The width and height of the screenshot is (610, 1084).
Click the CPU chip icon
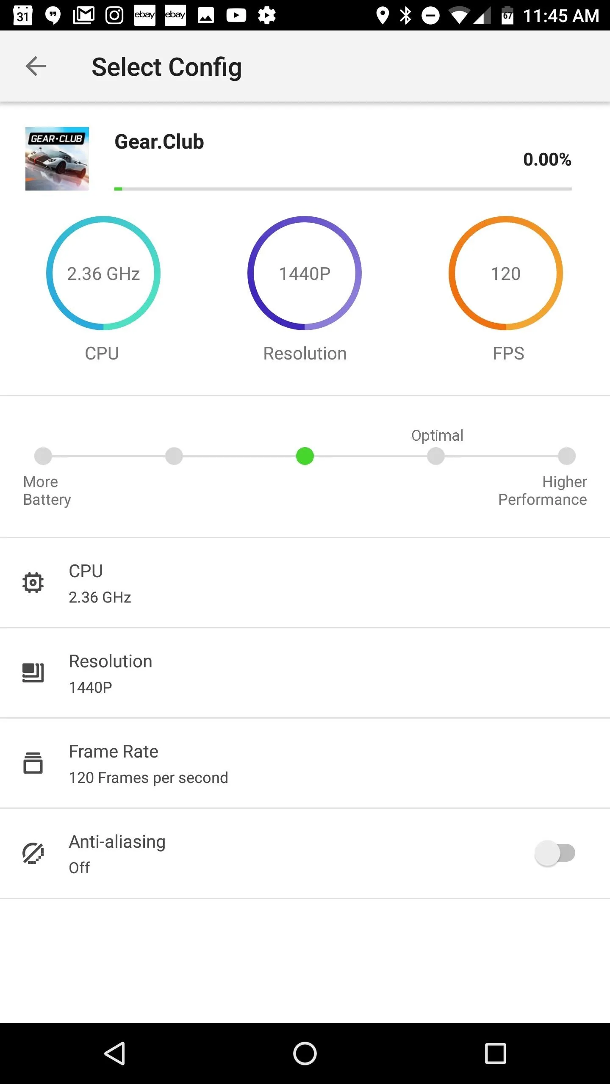[x=33, y=583]
